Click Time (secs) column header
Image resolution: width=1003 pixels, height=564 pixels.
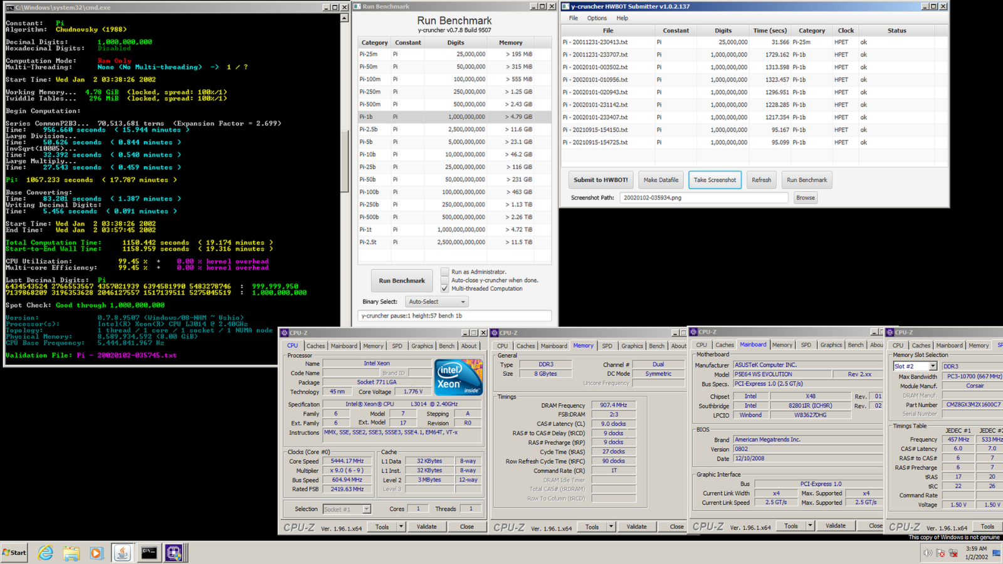click(770, 30)
